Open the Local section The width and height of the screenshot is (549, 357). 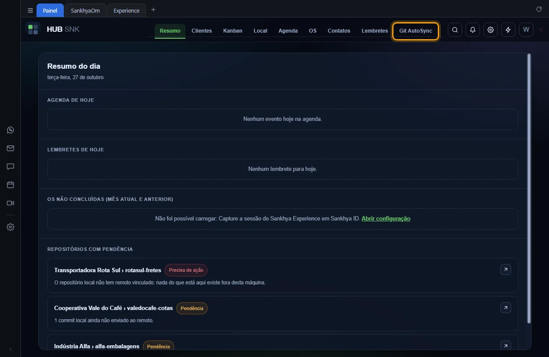pos(260,30)
